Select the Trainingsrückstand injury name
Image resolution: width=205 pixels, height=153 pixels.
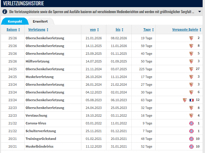click(x=41, y=139)
